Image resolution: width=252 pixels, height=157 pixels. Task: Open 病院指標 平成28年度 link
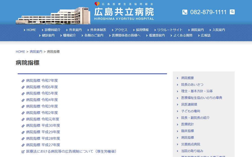tap(43, 138)
